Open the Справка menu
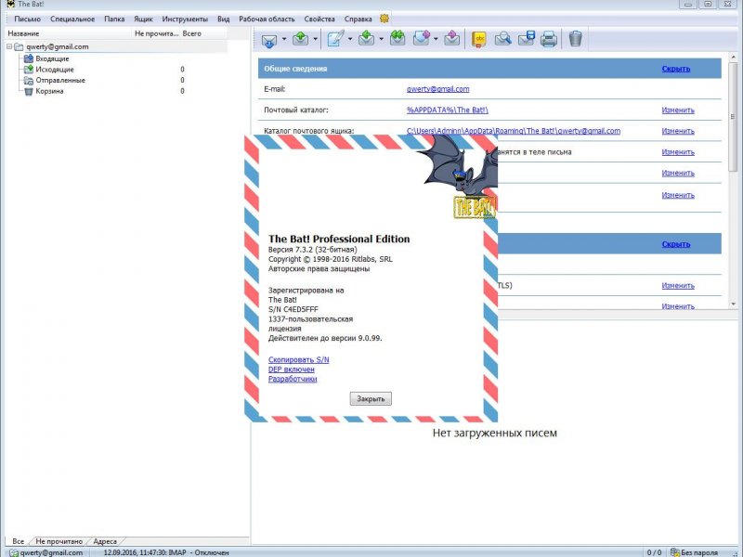743x557 pixels. [358, 19]
